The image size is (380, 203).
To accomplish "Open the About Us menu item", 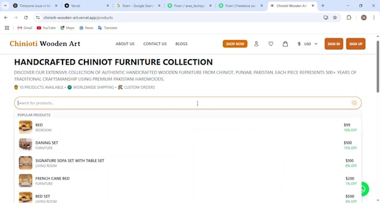I will coord(125,44).
